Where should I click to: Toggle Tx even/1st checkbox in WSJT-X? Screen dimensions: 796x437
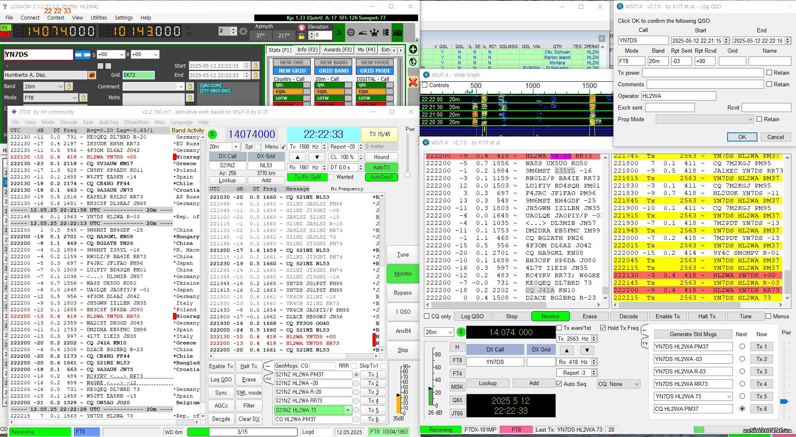pyautogui.click(x=559, y=328)
